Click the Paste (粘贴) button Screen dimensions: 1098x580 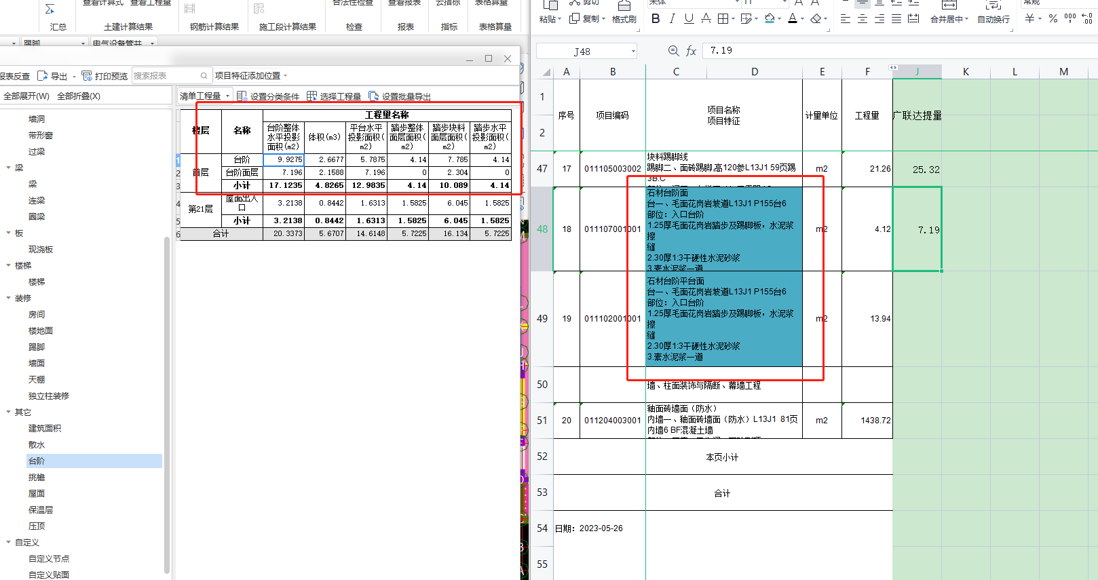(x=548, y=13)
